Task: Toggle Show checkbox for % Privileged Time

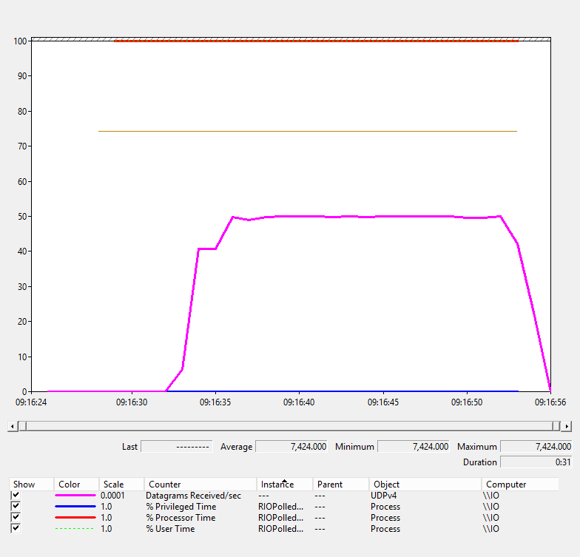Action: point(16,506)
